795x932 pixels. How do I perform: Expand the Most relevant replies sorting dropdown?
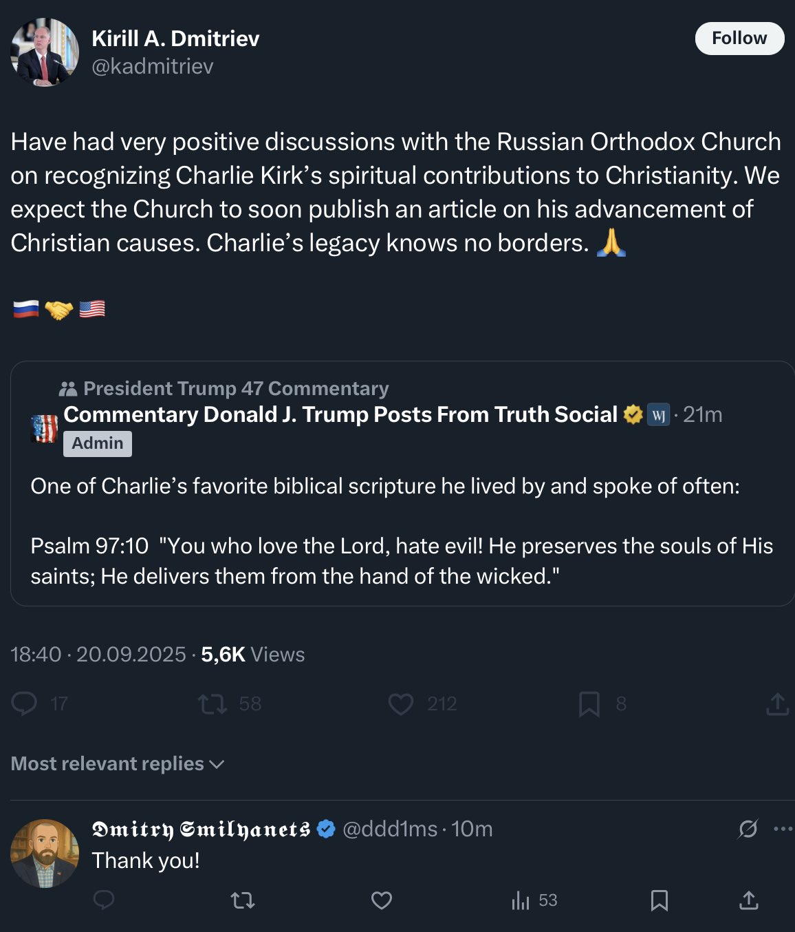click(x=118, y=764)
